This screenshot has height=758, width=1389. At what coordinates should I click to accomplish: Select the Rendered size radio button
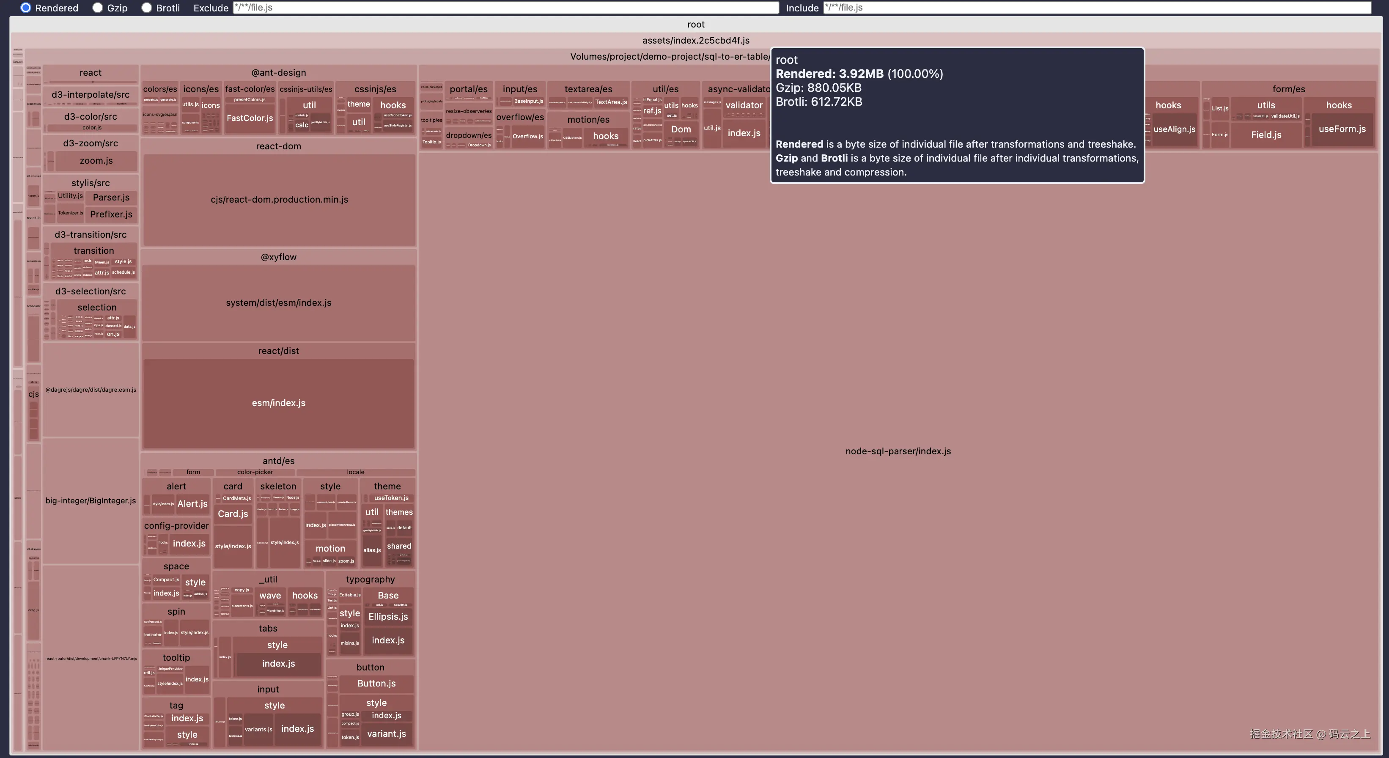click(25, 8)
